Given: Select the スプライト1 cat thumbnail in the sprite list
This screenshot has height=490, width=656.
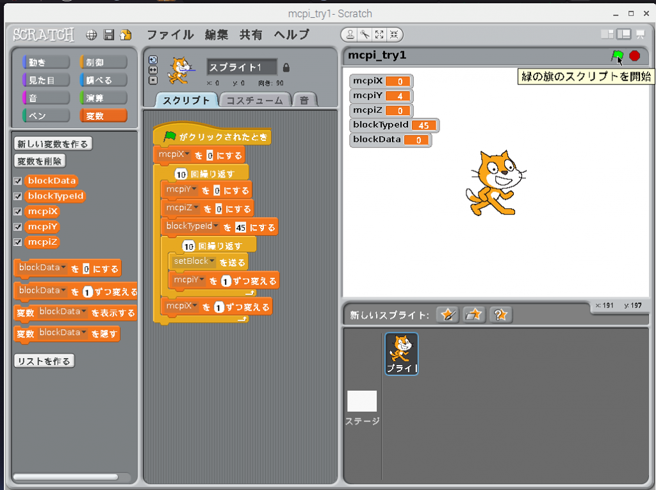Looking at the screenshot, I should (x=402, y=354).
